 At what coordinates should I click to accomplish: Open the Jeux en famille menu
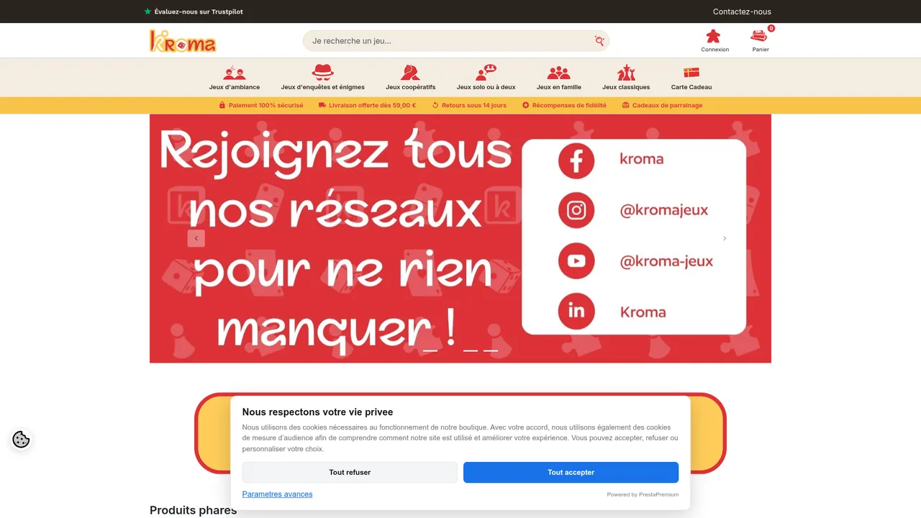pyautogui.click(x=558, y=77)
